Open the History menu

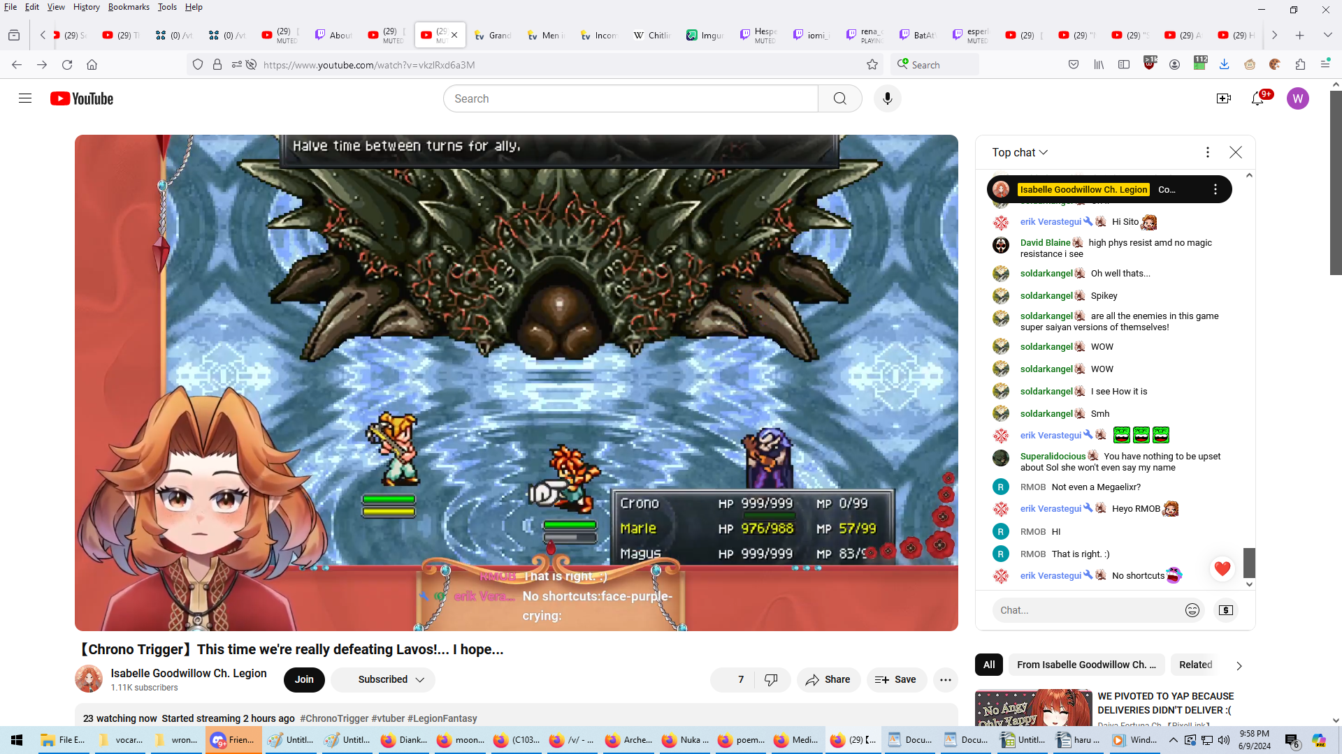pyautogui.click(x=86, y=7)
